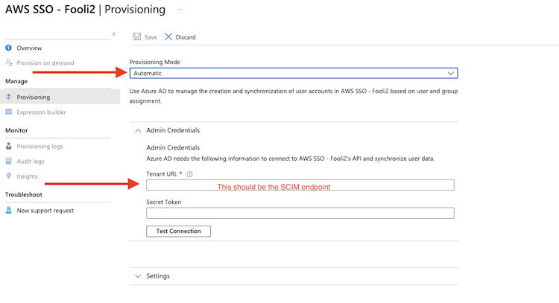Image resolution: width=559 pixels, height=303 pixels.
Task: Click the Secret Token label
Action: [164, 202]
